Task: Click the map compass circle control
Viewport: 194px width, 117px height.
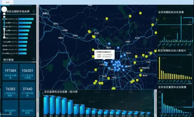Action: point(4,9)
